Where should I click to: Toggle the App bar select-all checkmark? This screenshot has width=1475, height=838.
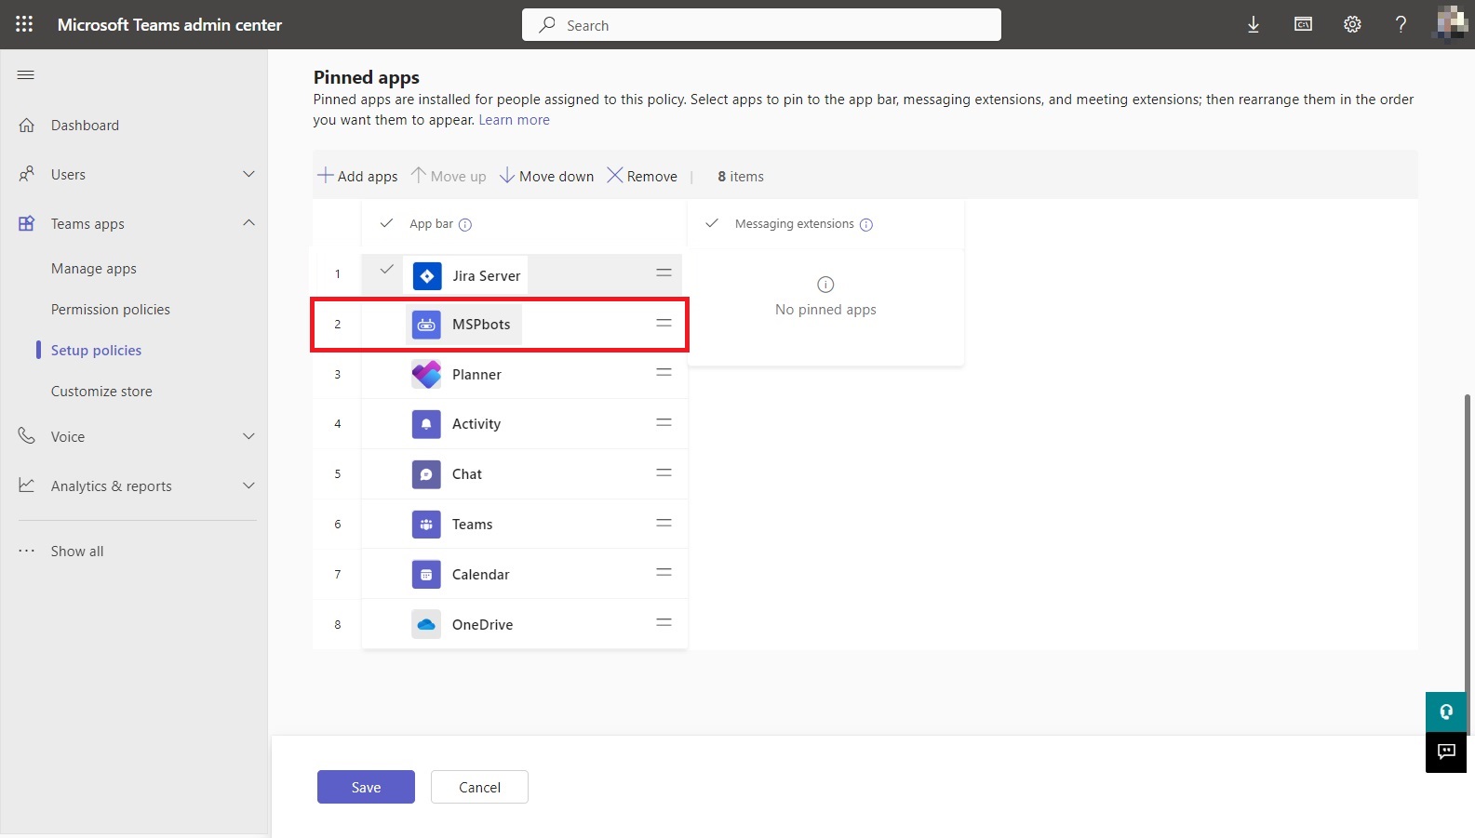pyautogui.click(x=386, y=224)
